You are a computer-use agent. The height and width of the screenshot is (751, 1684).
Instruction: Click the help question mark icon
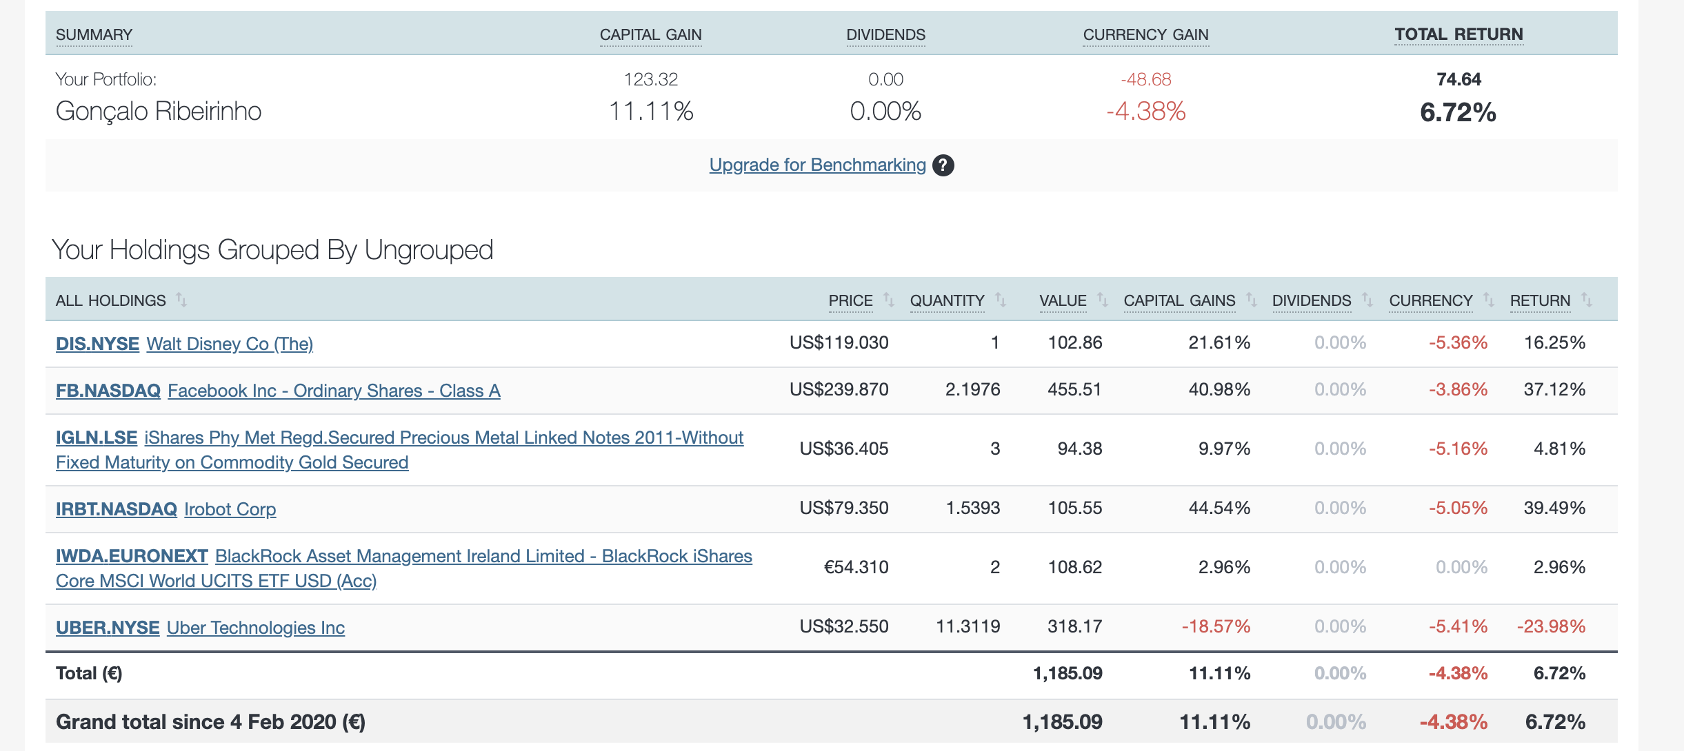(943, 165)
